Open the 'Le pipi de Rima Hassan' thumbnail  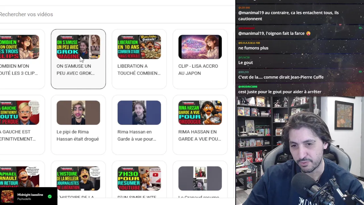tap(78, 113)
